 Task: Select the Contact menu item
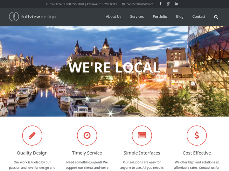(x=199, y=16)
